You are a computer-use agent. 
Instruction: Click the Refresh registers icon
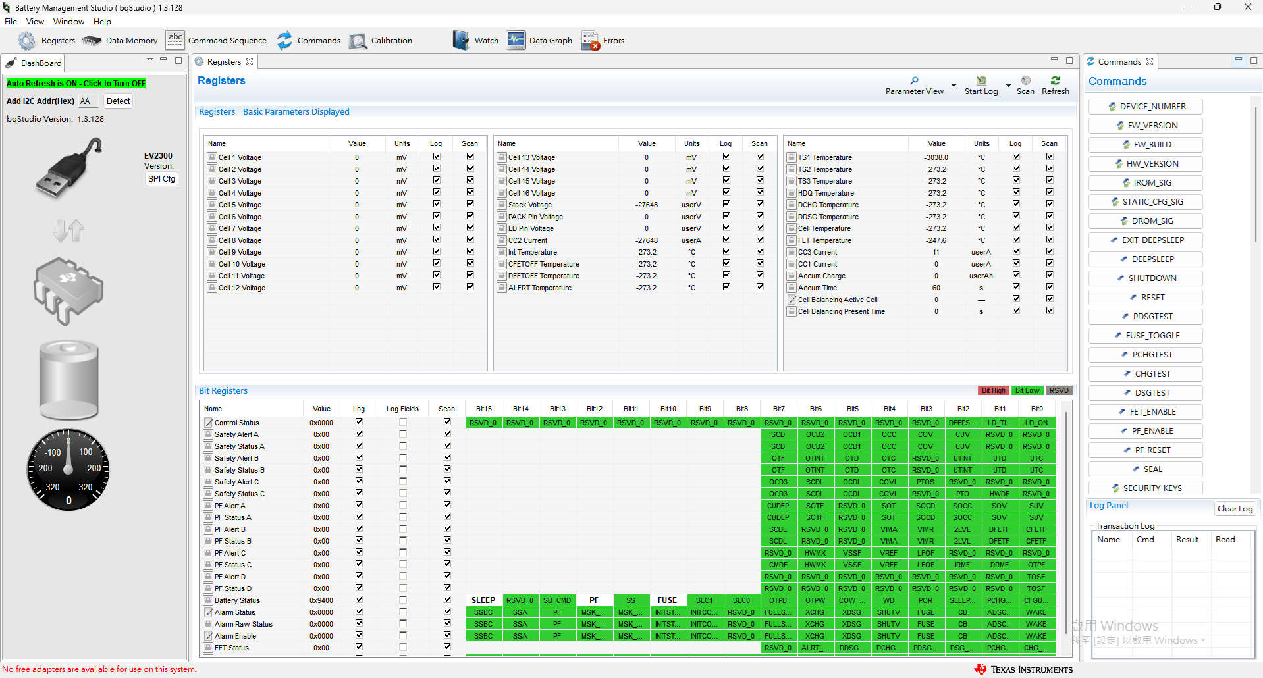coord(1055,80)
